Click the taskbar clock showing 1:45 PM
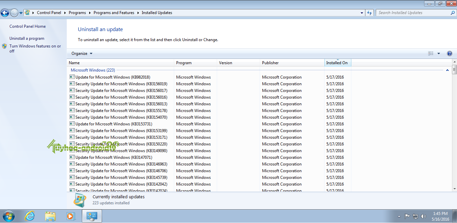The image size is (457, 223). pyautogui.click(x=440, y=216)
